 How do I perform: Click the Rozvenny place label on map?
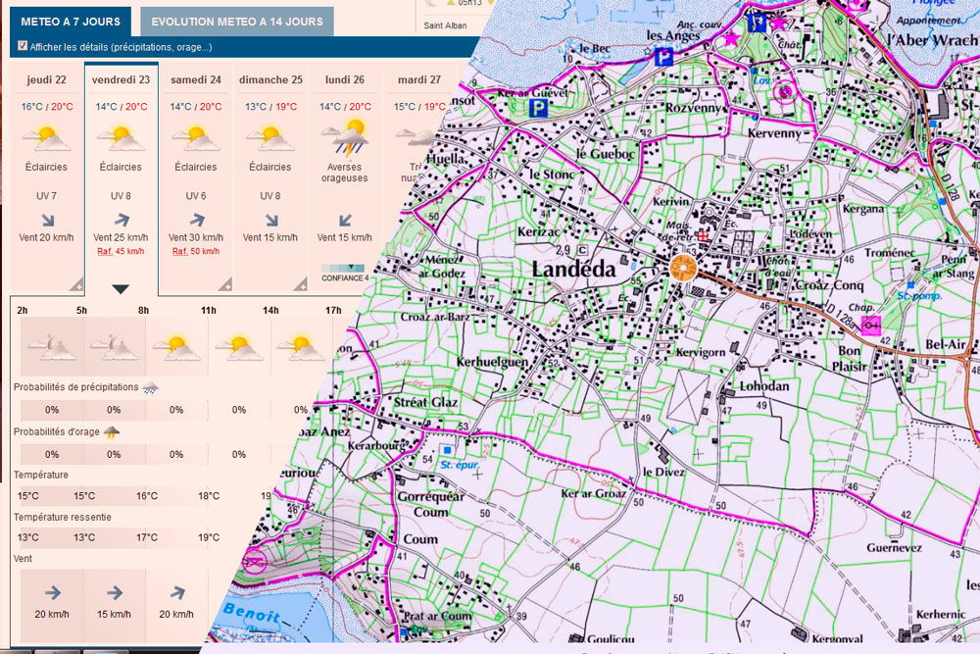(693, 108)
